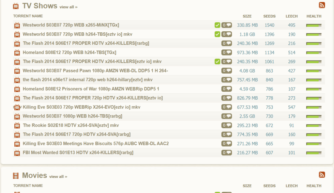Click TV icon beside FBI Most Wanted S01E13
Viewport: 334px width, 193px height.
[17, 153]
